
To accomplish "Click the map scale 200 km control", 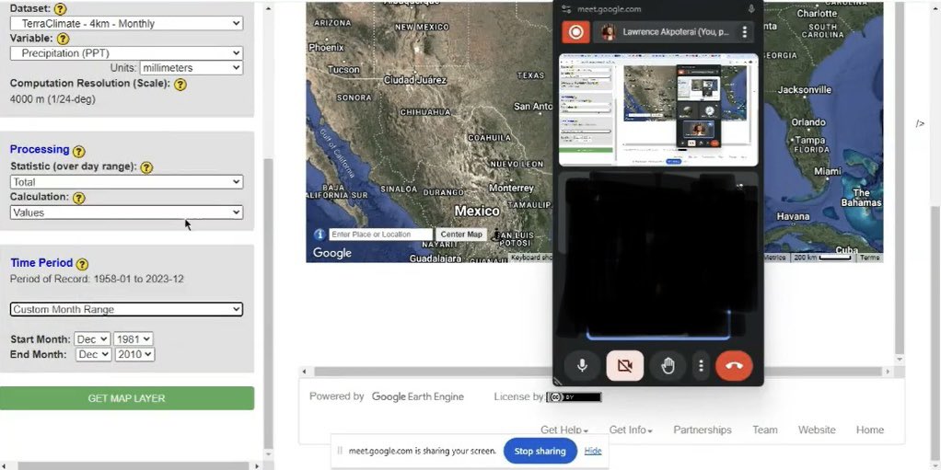I will pos(822,258).
